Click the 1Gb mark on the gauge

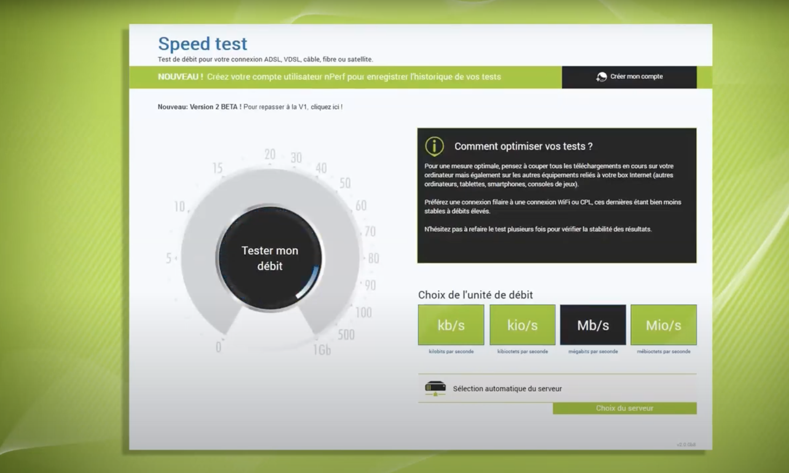[x=322, y=350]
